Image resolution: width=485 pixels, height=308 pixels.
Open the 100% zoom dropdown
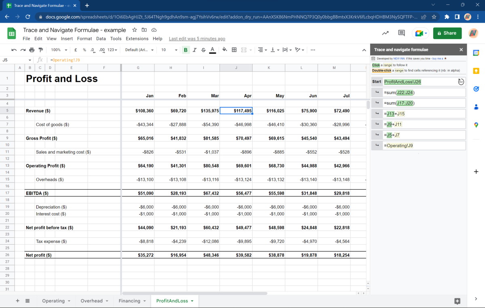(x=59, y=50)
